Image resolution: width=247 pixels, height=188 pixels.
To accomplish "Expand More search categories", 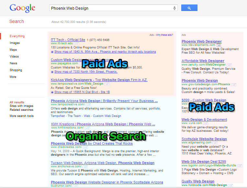I will click(13, 77).
